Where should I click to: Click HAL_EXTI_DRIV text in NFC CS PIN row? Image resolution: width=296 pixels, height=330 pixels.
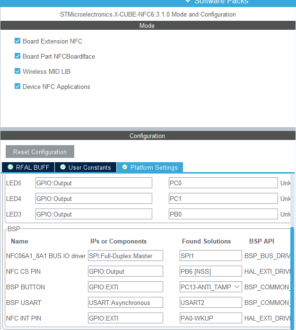pos(267,271)
